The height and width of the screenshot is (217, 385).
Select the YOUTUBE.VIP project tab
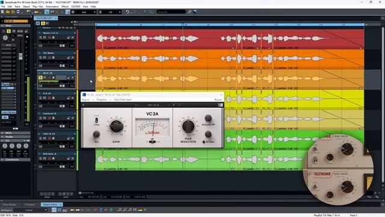click(x=46, y=18)
